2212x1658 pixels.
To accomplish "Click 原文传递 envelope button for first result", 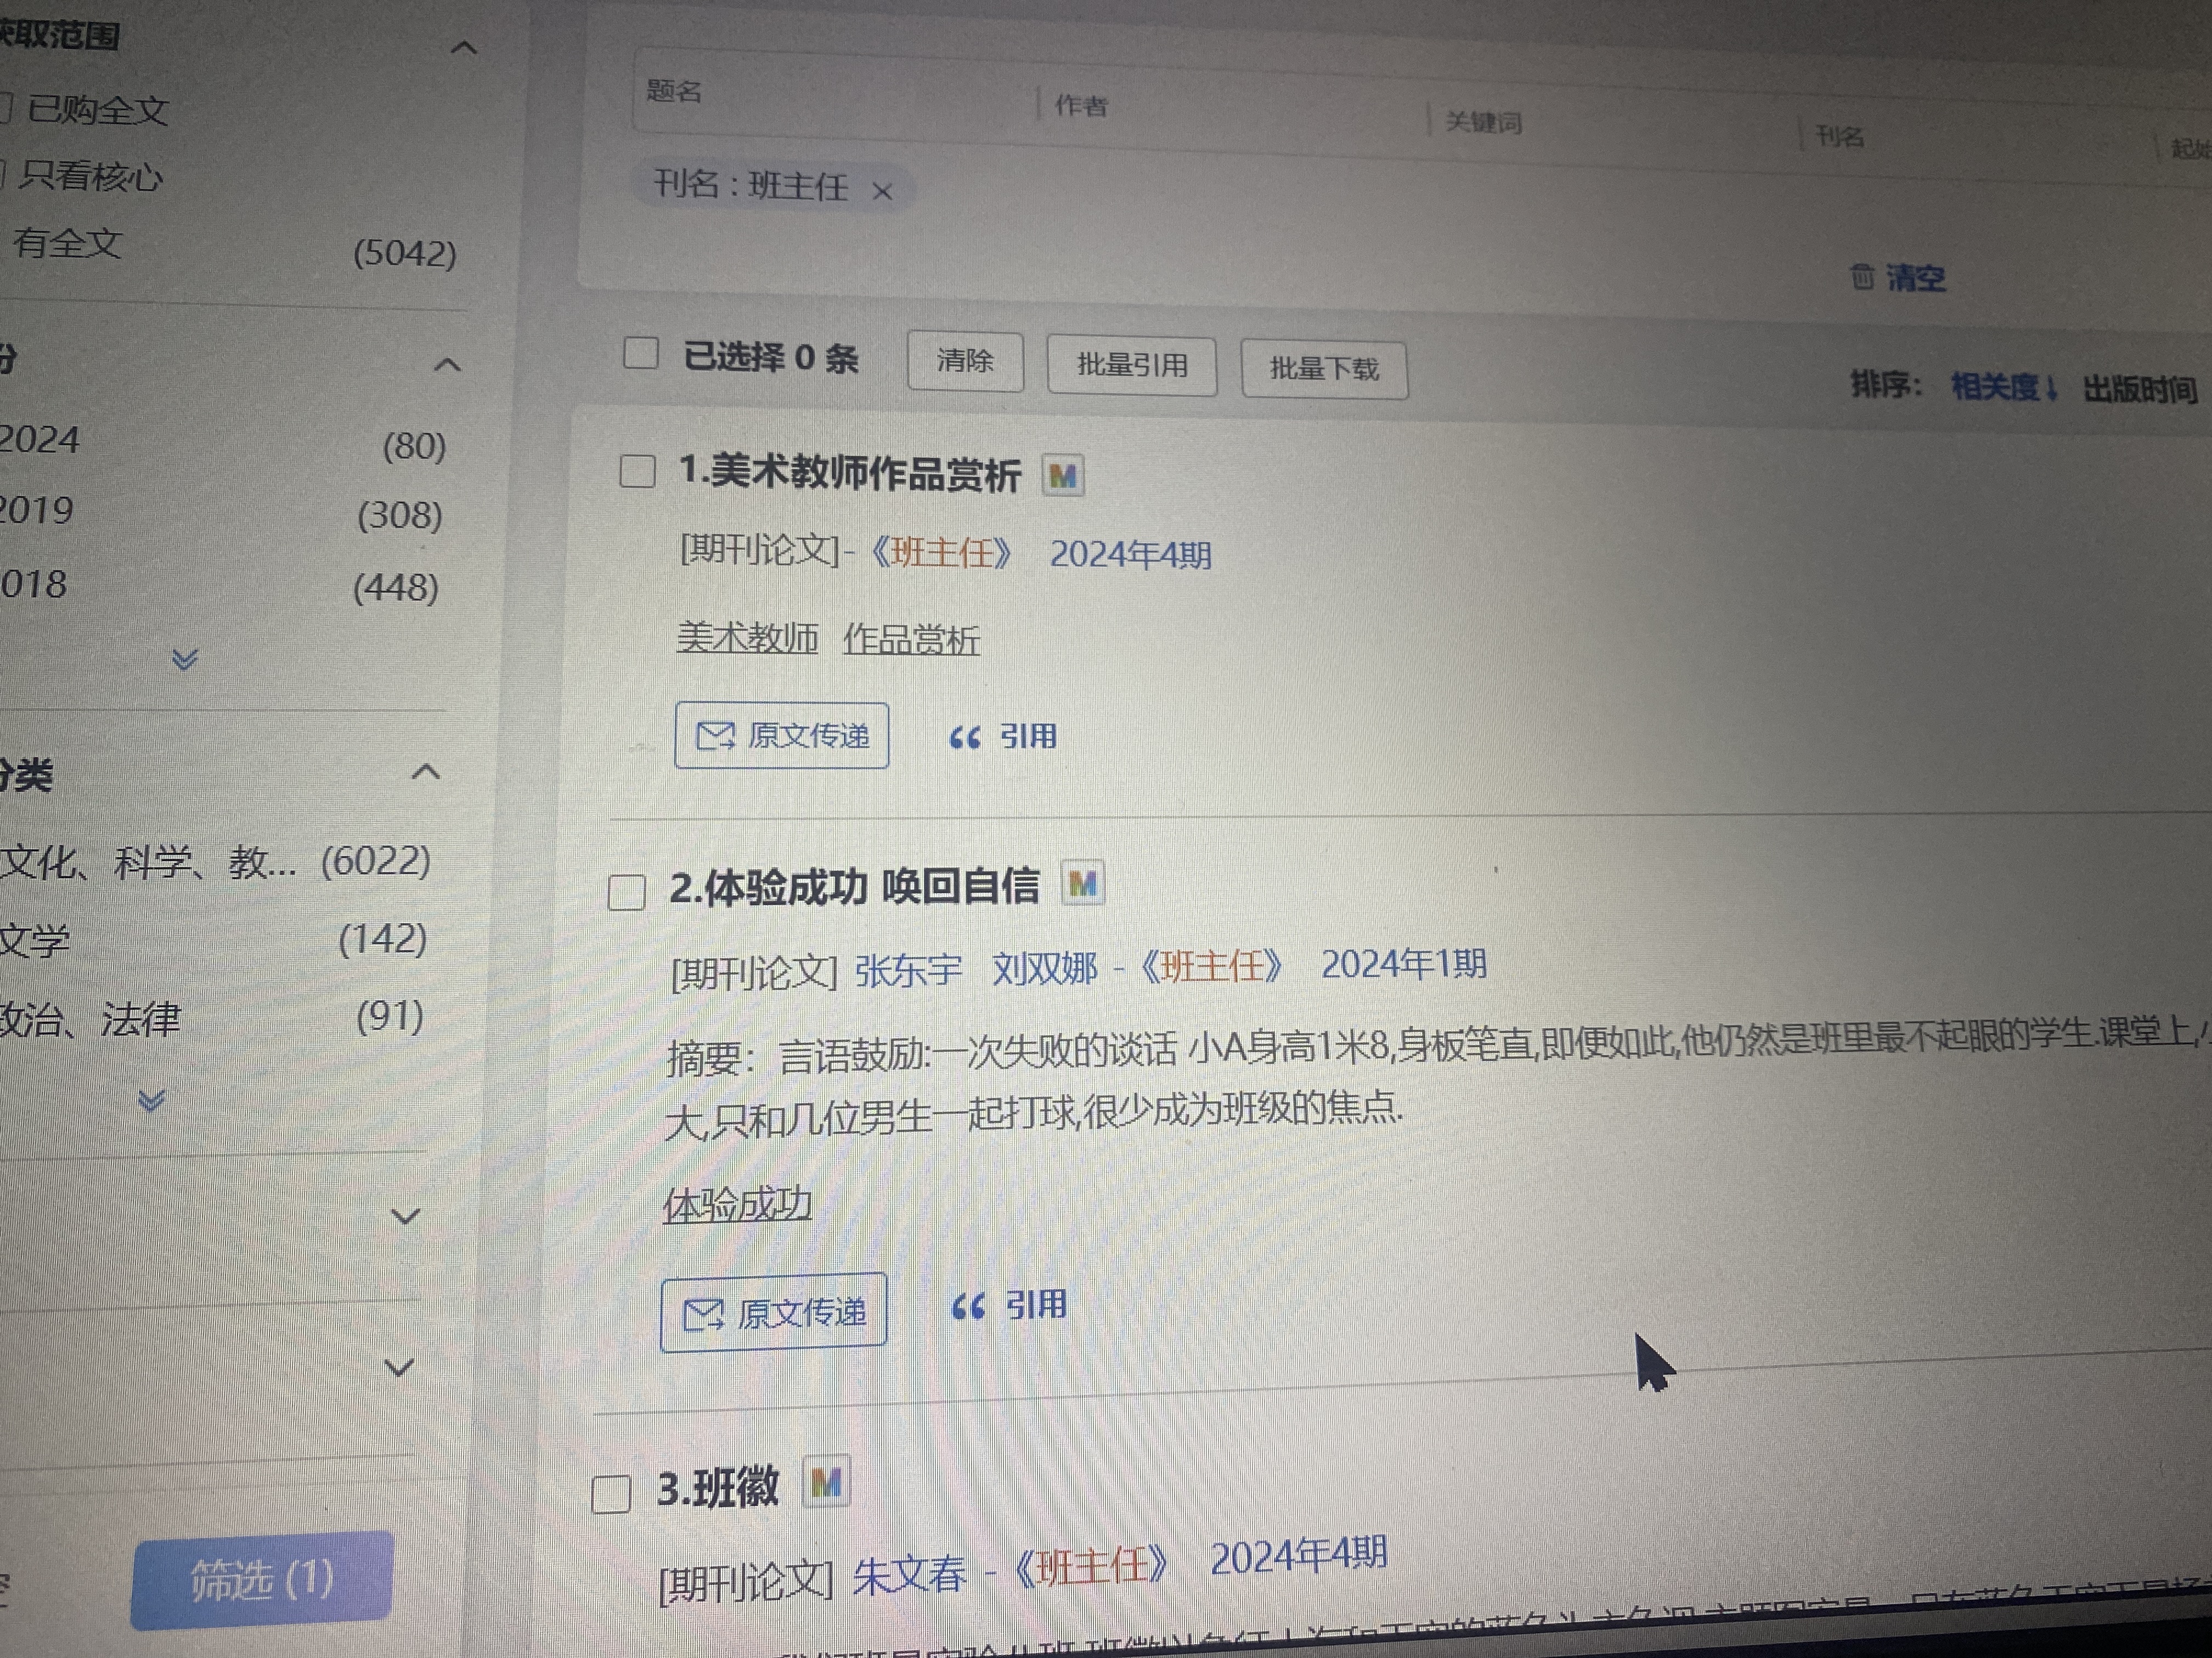I will 781,736.
